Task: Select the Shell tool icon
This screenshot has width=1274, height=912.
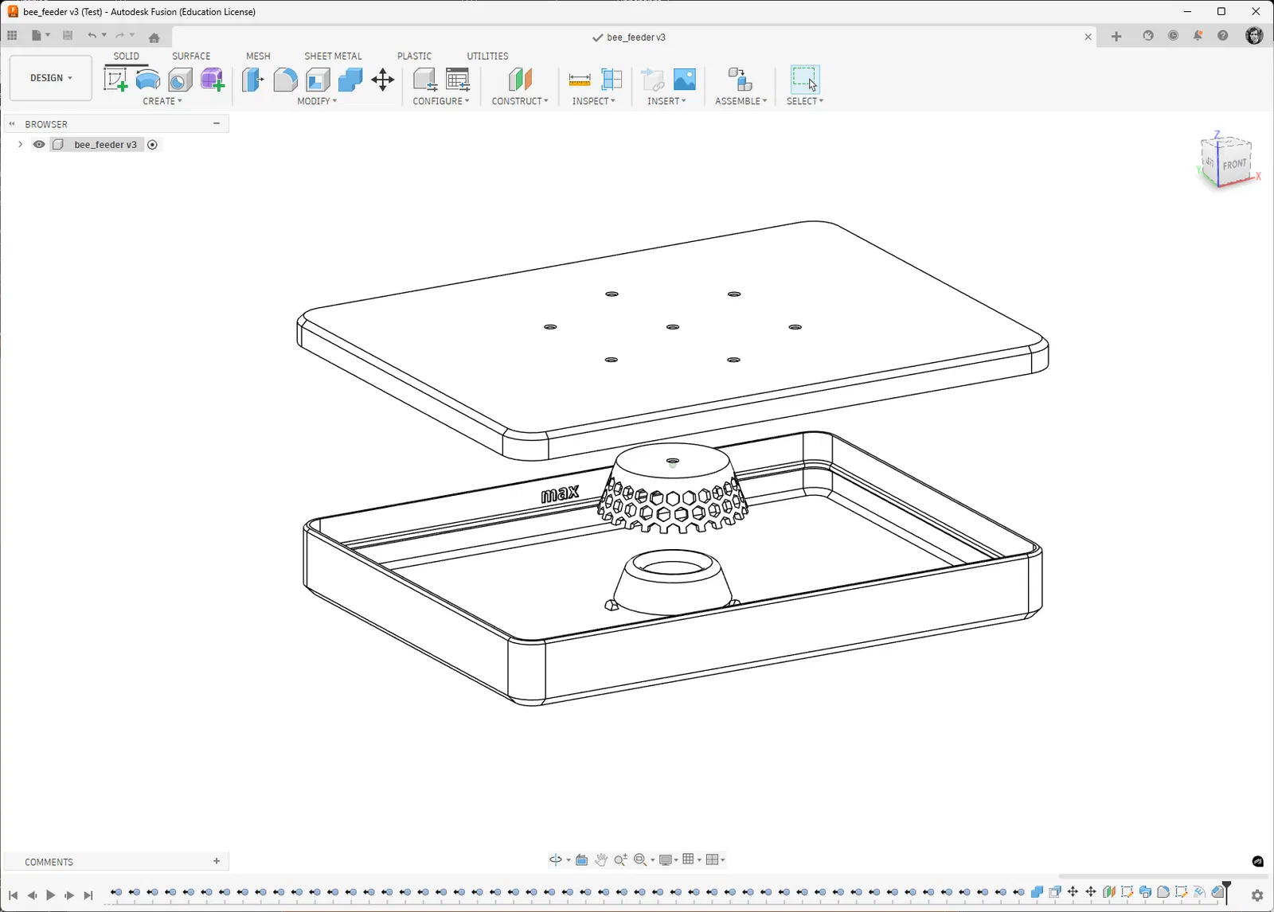Action: [x=318, y=80]
